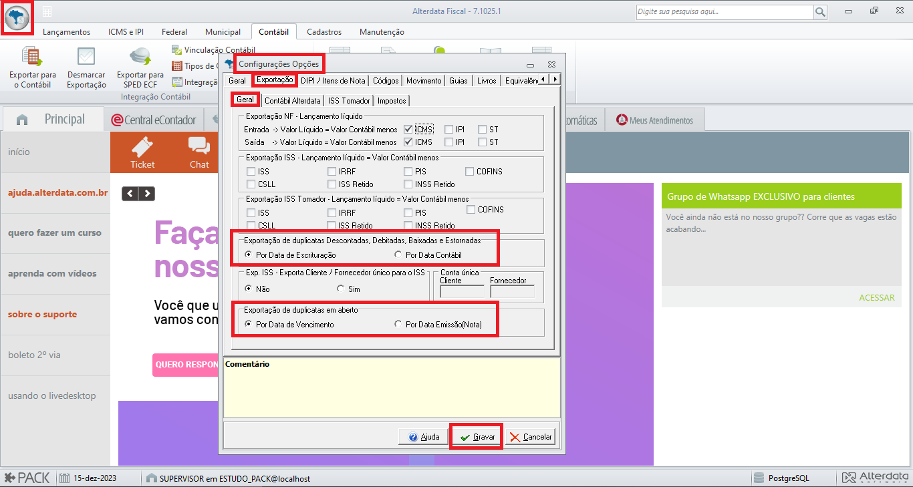Switch to Exportação dialog tab
This screenshot has height=487, width=913.
275,80
